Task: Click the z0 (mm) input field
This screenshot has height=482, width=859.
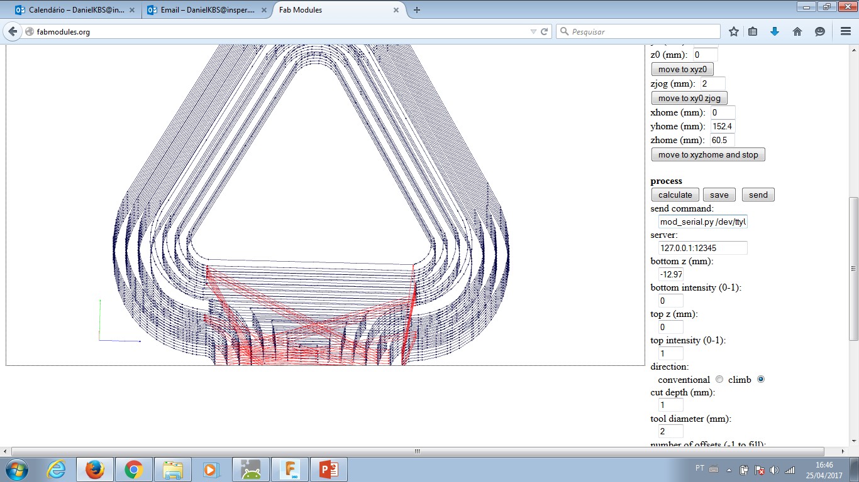Action: point(706,55)
